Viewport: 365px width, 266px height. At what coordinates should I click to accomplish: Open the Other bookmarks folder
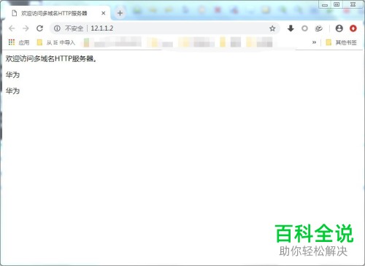tap(341, 42)
